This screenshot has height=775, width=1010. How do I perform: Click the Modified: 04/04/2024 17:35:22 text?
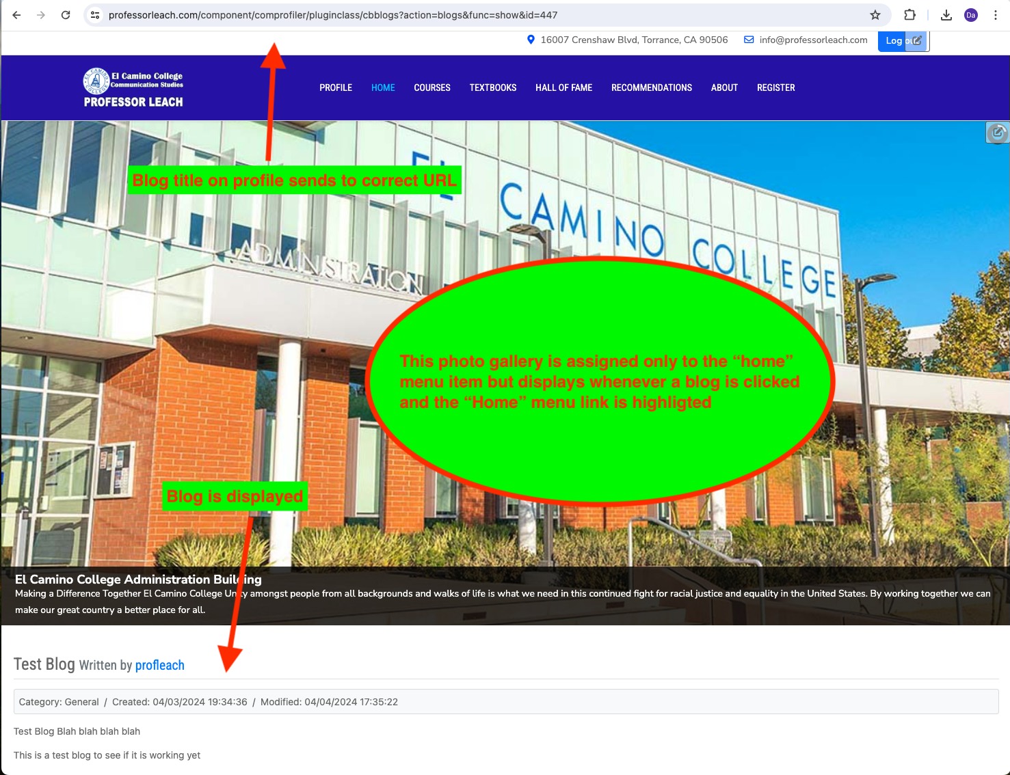pos(329,702)
